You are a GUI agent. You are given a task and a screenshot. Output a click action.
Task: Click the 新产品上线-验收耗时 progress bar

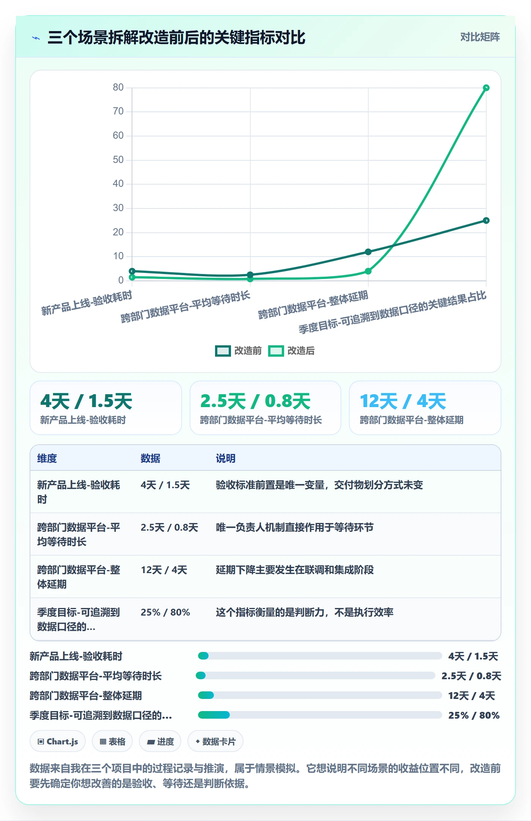click(320, 656)
